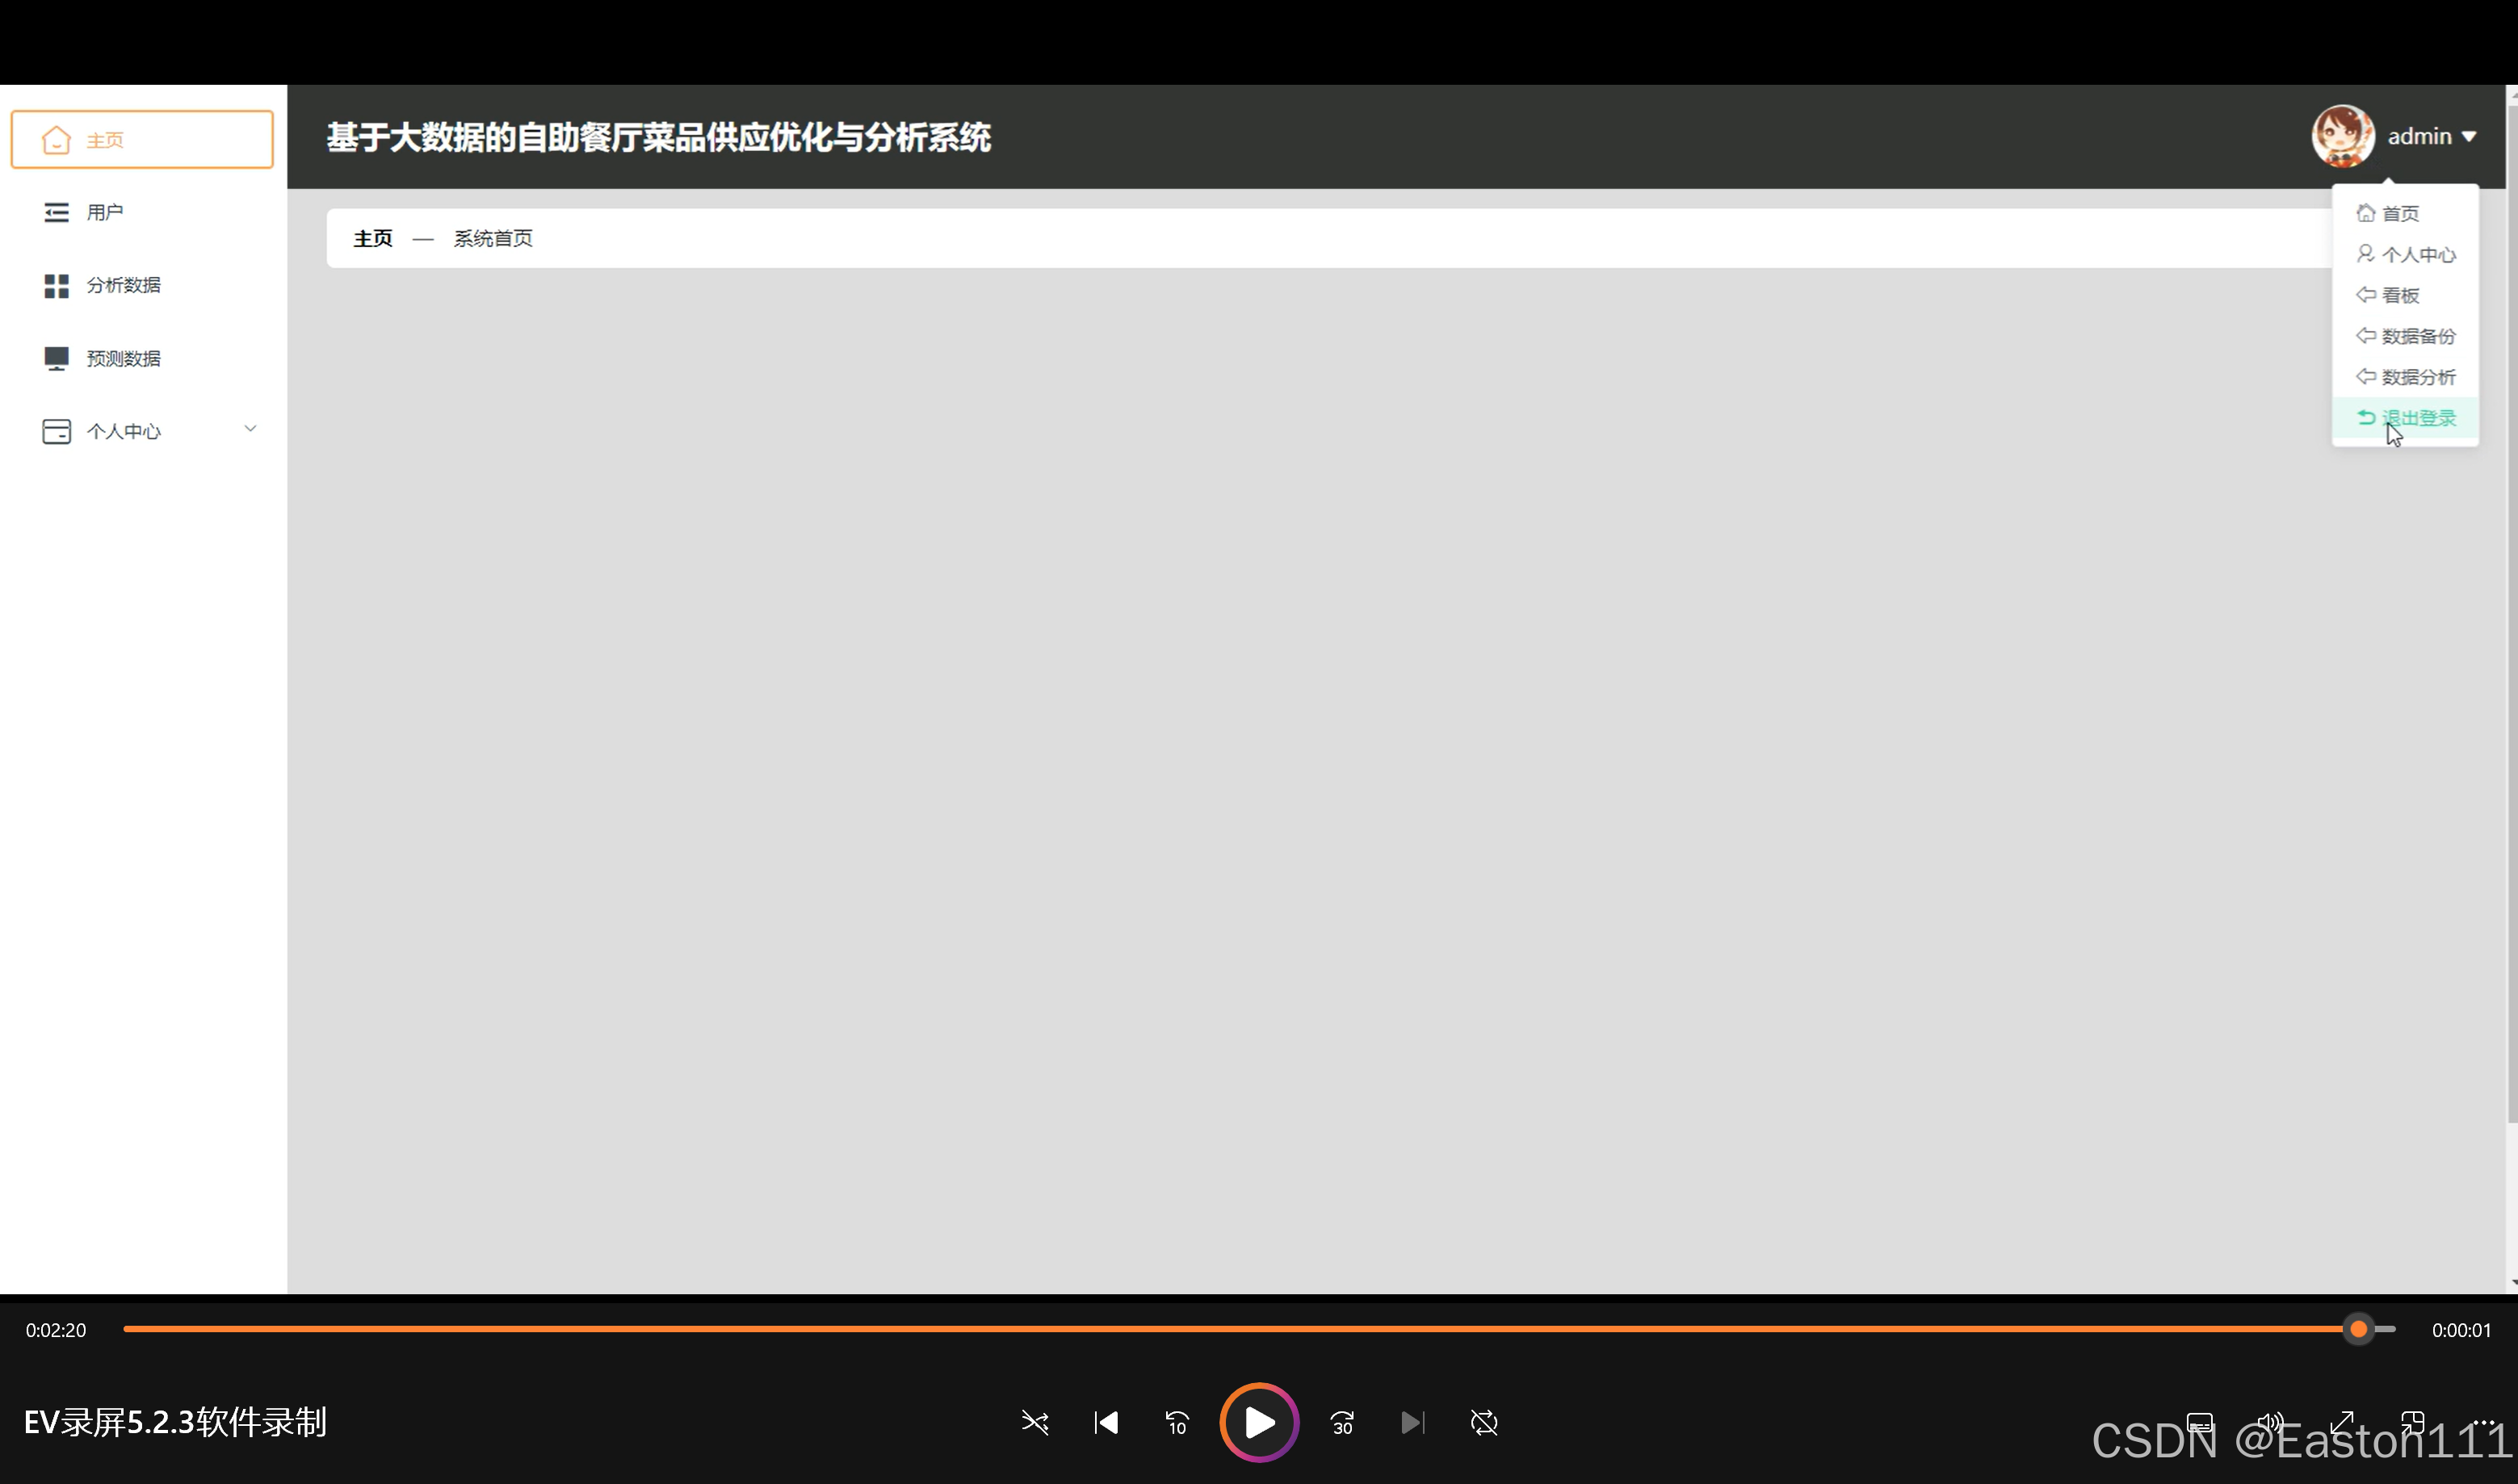Play the video
The height and width of the screenshot is (1484, 2518).
point(1259,1422)
